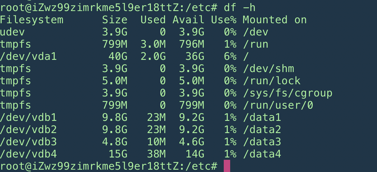Click the /dev/vdb4 filesystem entry
This screenshot has width=377, height=172.
point(28,154)
